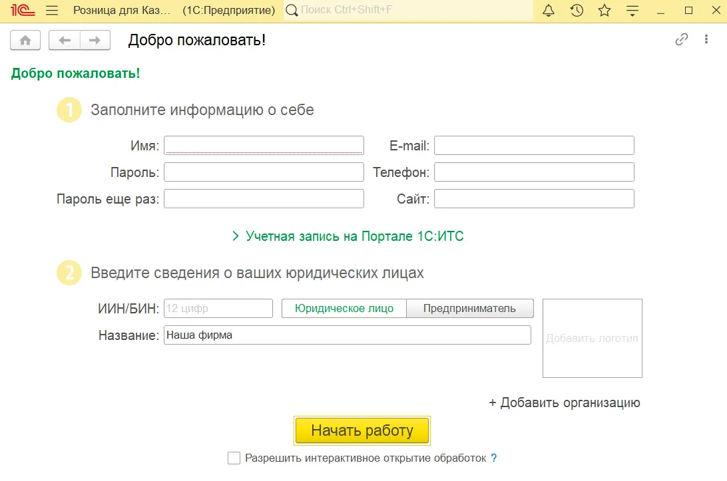Viewport: 727px width, 481px height.
Task: Click the Название field with Наша фирма
Action: click(x=348, y=335)
